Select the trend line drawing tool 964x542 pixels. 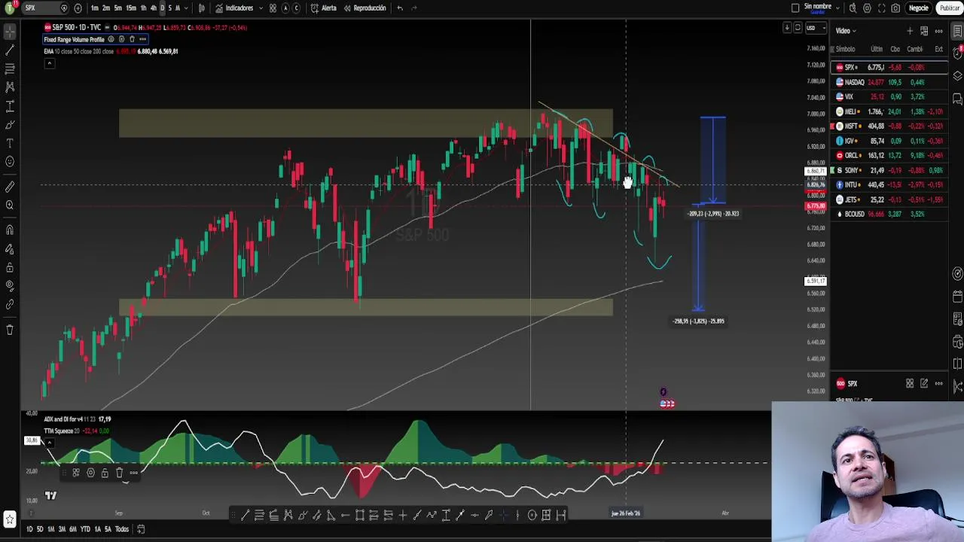tap(10, 50)
